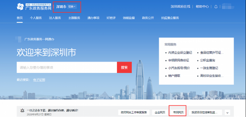Click the blurred user account name
The image size is (246, 117).
[x=228, y=6]
